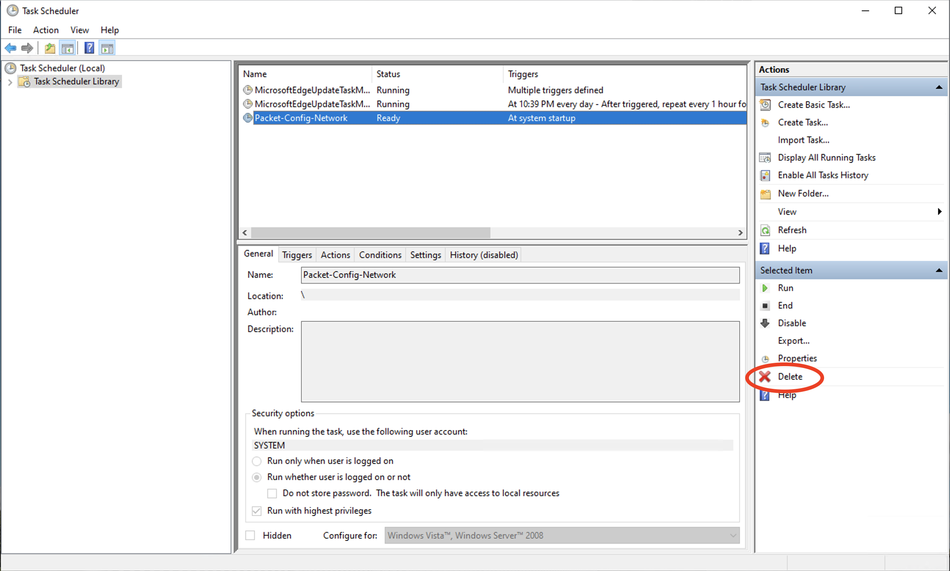
Task: Click the blue Help toolbar icon
Action: [x=90, y=48]
